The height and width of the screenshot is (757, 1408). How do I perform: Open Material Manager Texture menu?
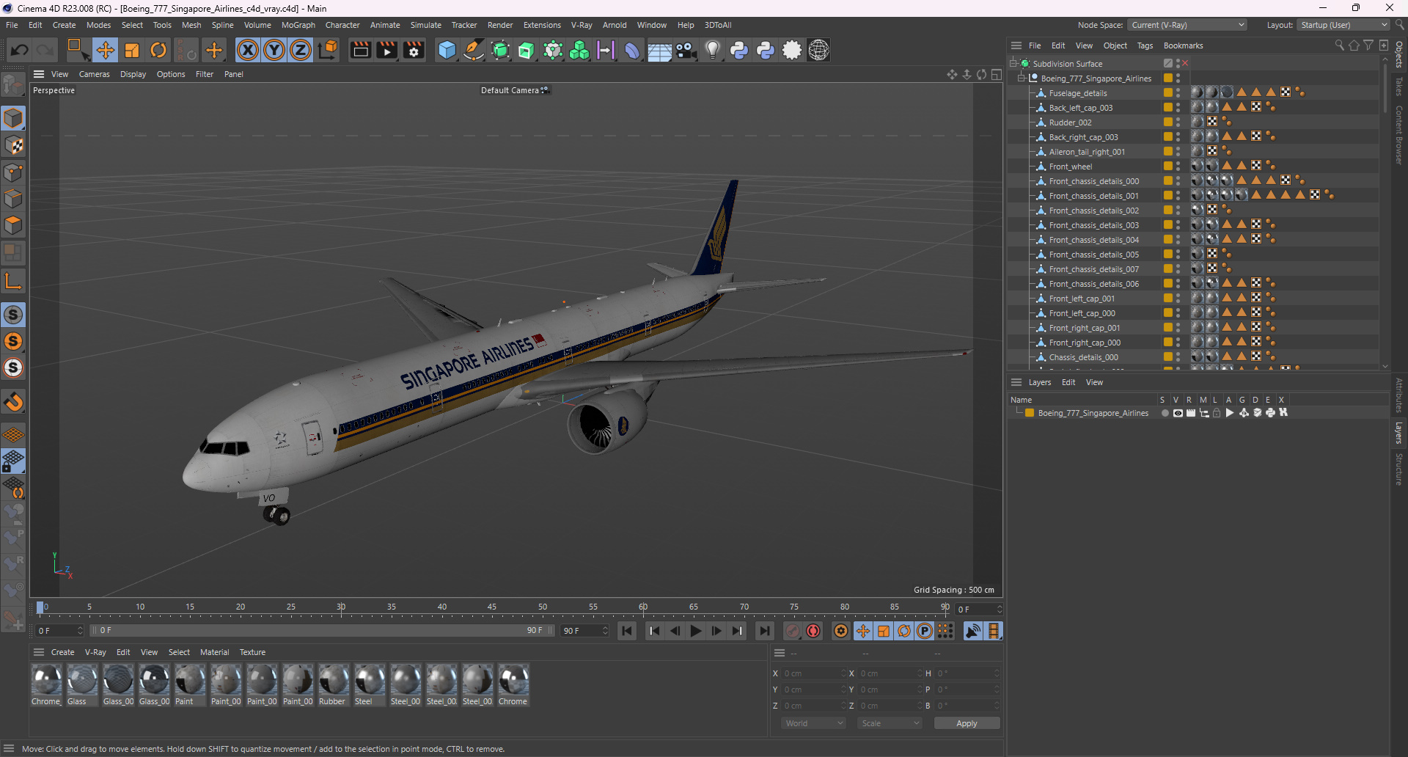tap(252, 652)
